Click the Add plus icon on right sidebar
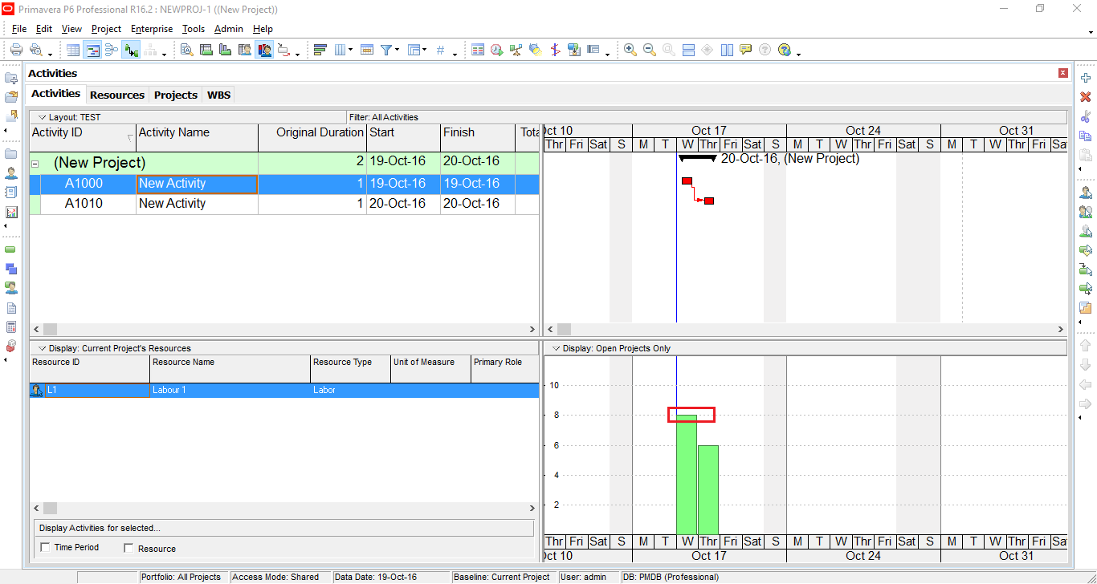 (1086, 78)
